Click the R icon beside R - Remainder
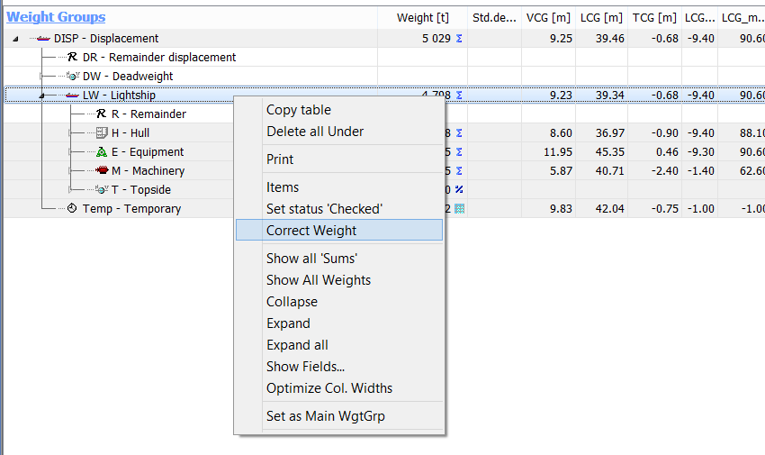The image size is (765, 455). 101,114
